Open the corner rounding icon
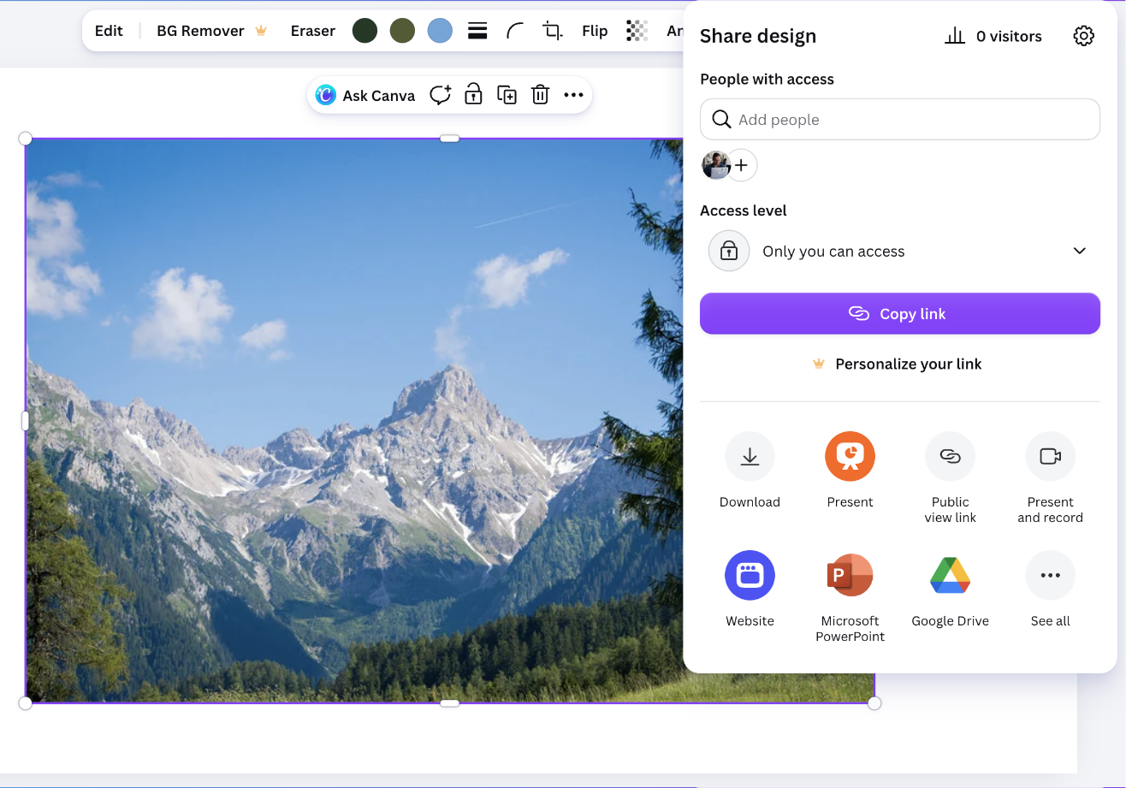The image size is (1126, 788). point(515,31)
